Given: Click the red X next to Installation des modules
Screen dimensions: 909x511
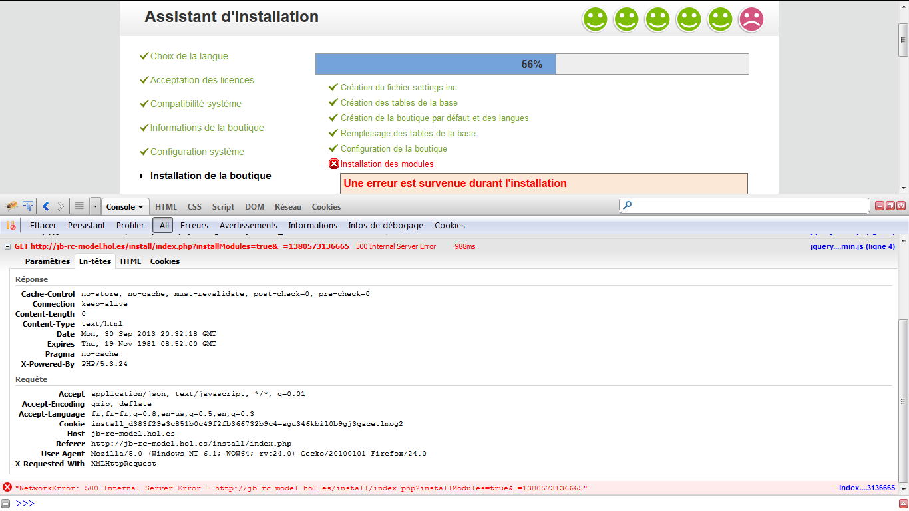Looking at the screenshot, I should (x=334, y=164).
